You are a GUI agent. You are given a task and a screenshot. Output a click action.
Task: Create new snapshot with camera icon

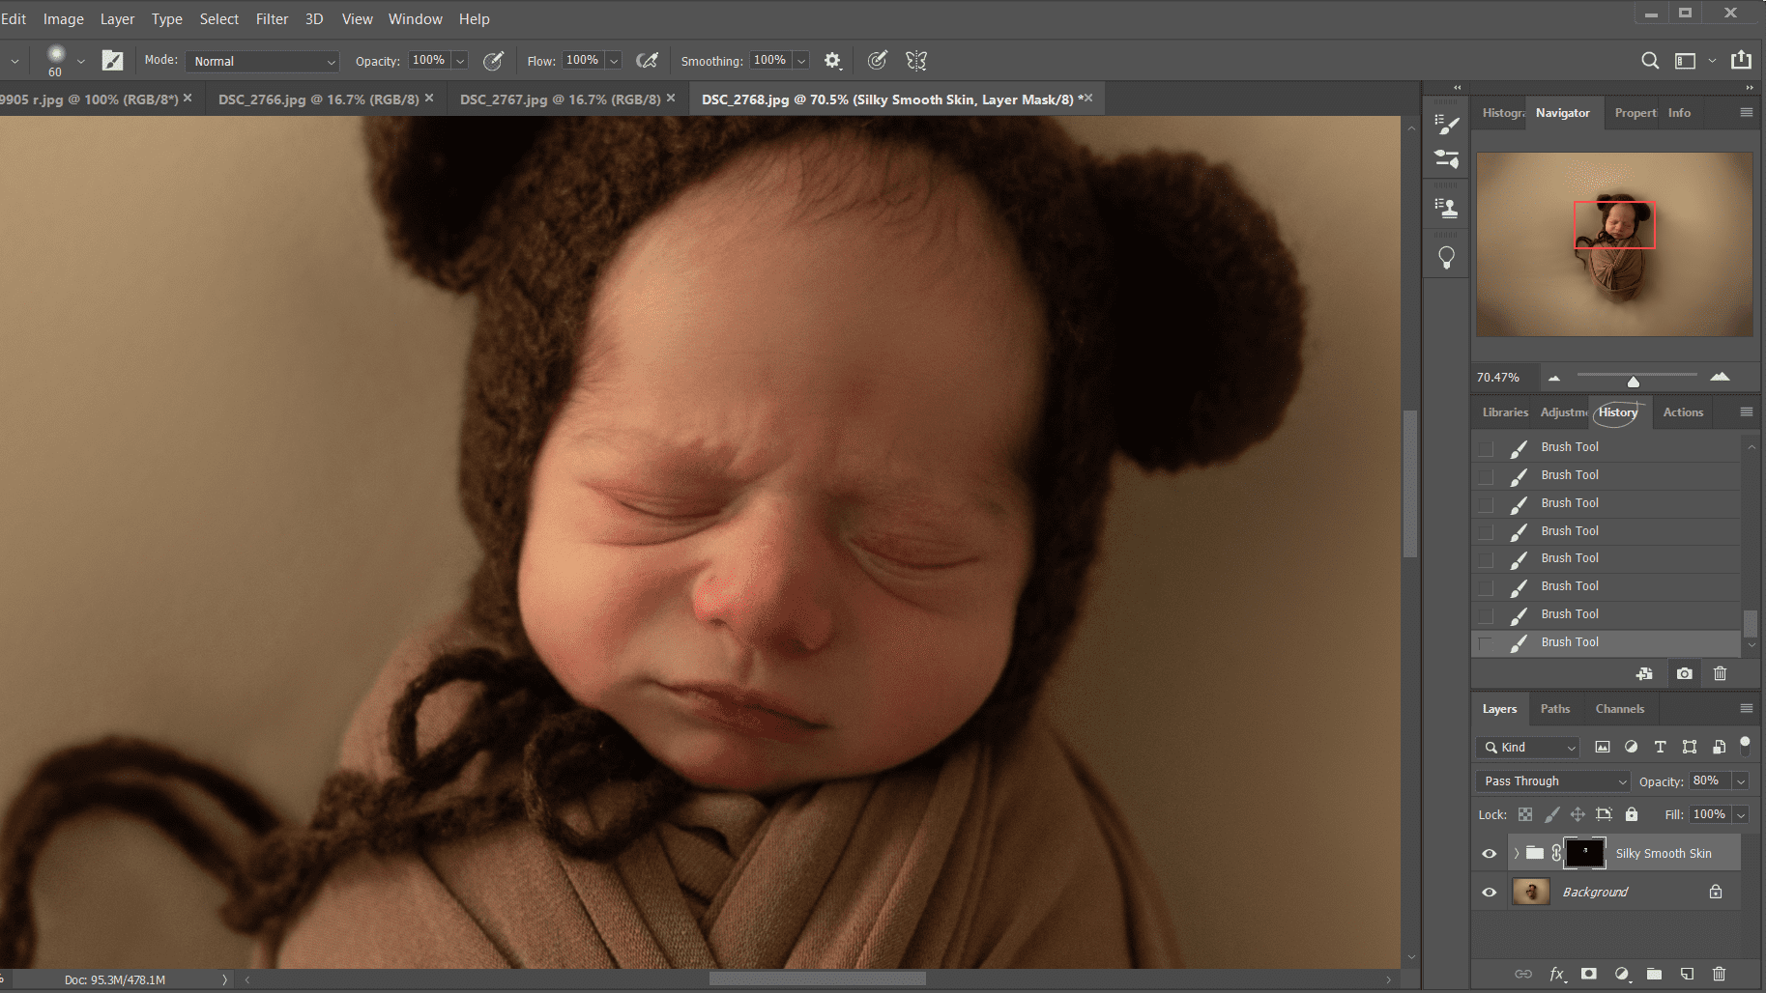tap(1684, 674)
